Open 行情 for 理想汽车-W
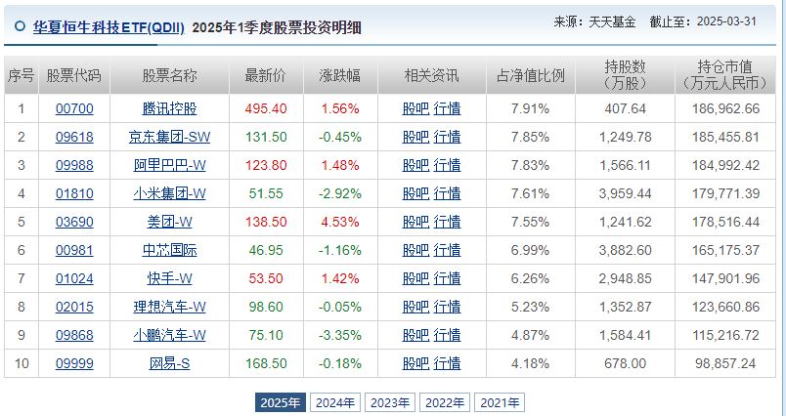Viewport: 786px width, 416px height. tap(447, 307)
